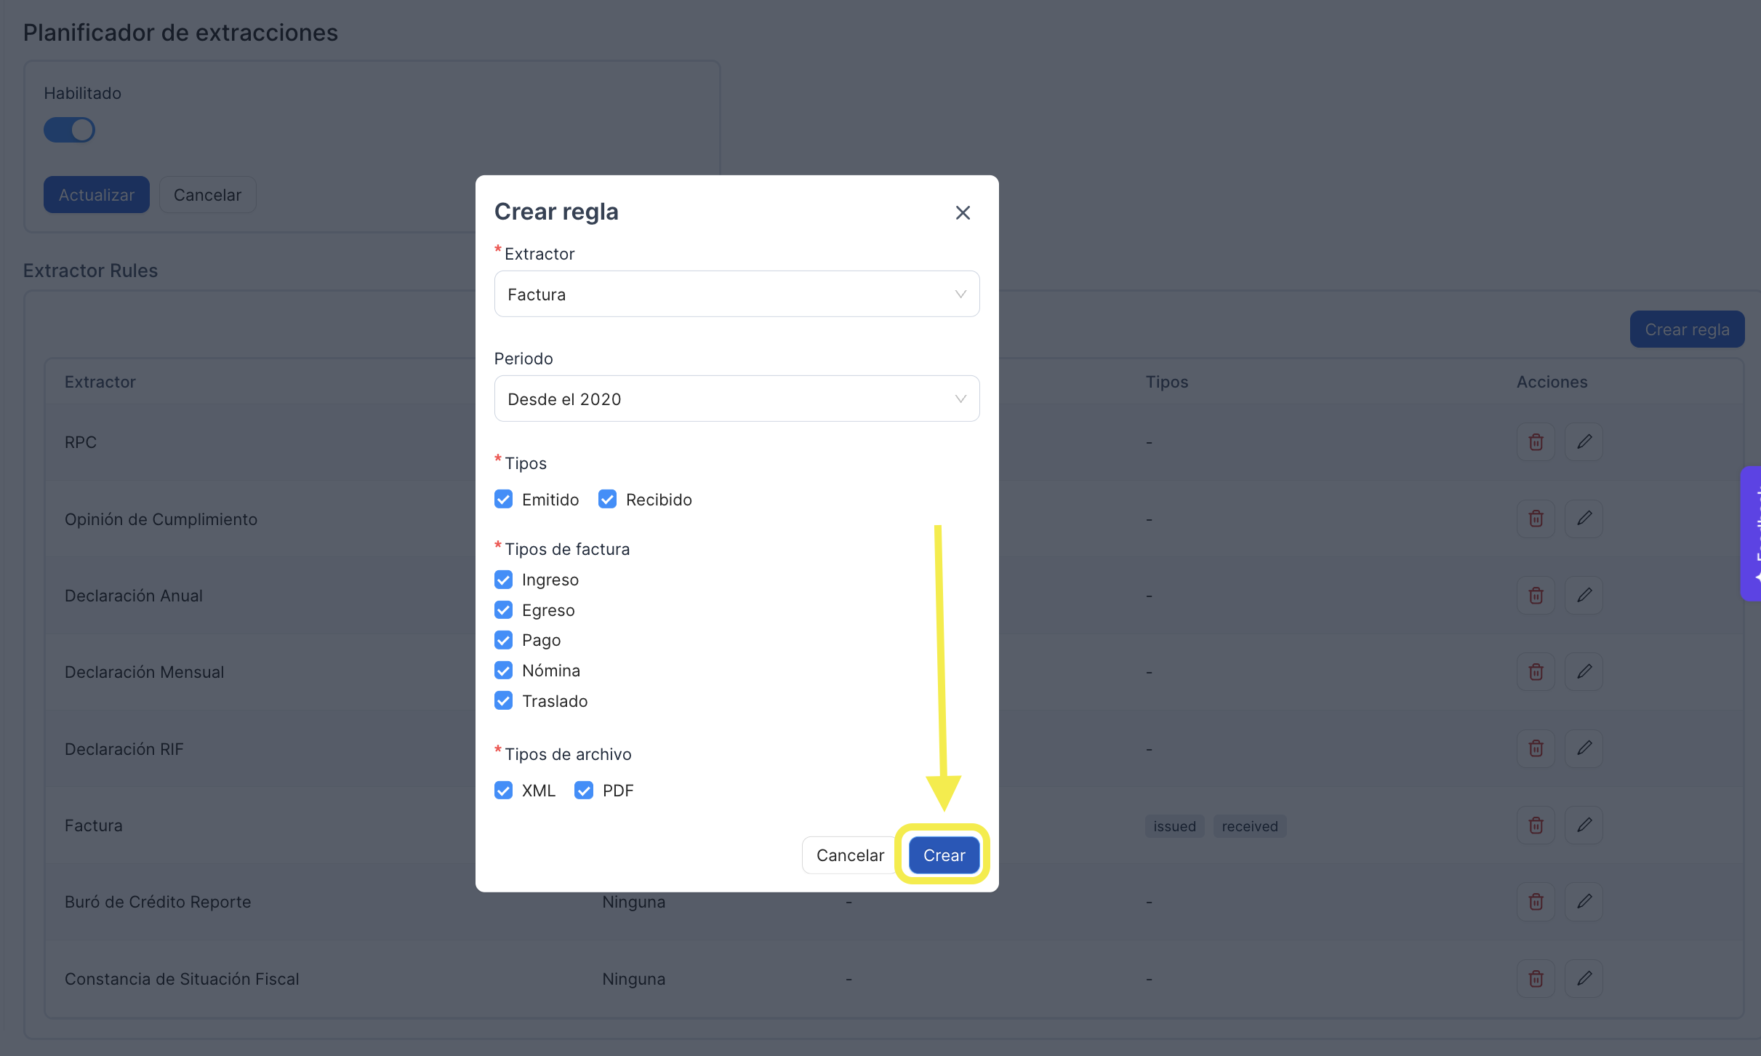Close the Crear regla dialog
Viewport: 1761px width, 1056px height.
tap(963, 212)
